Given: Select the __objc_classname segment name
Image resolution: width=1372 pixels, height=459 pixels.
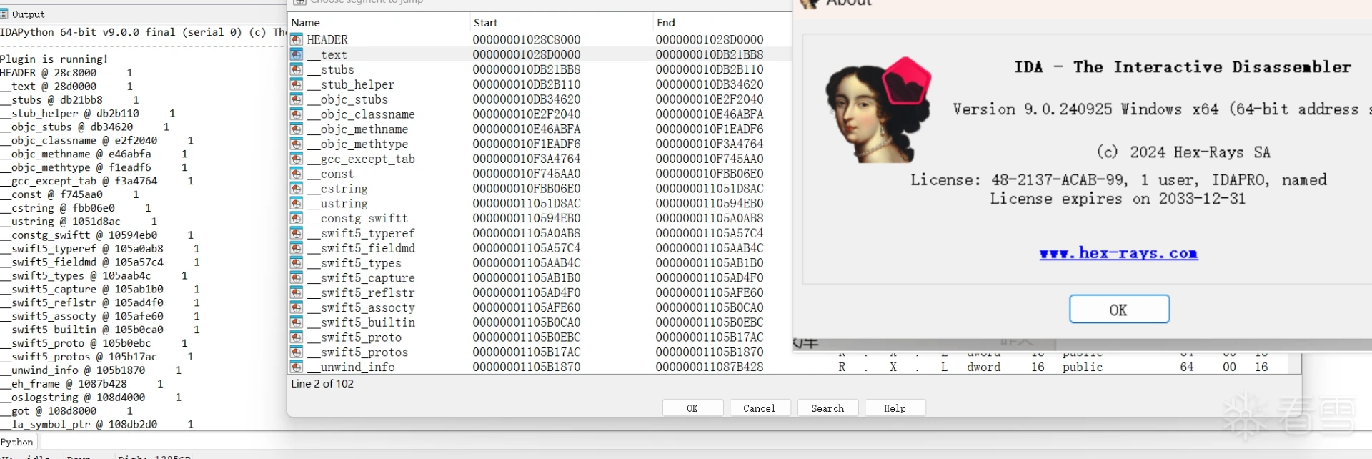Looking at the screenshot, I should click(x=361, y=114).
